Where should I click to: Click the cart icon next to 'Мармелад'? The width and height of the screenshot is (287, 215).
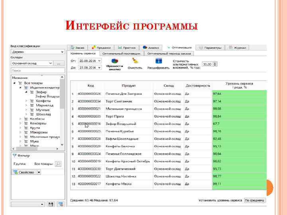click(x=32, y=105)
